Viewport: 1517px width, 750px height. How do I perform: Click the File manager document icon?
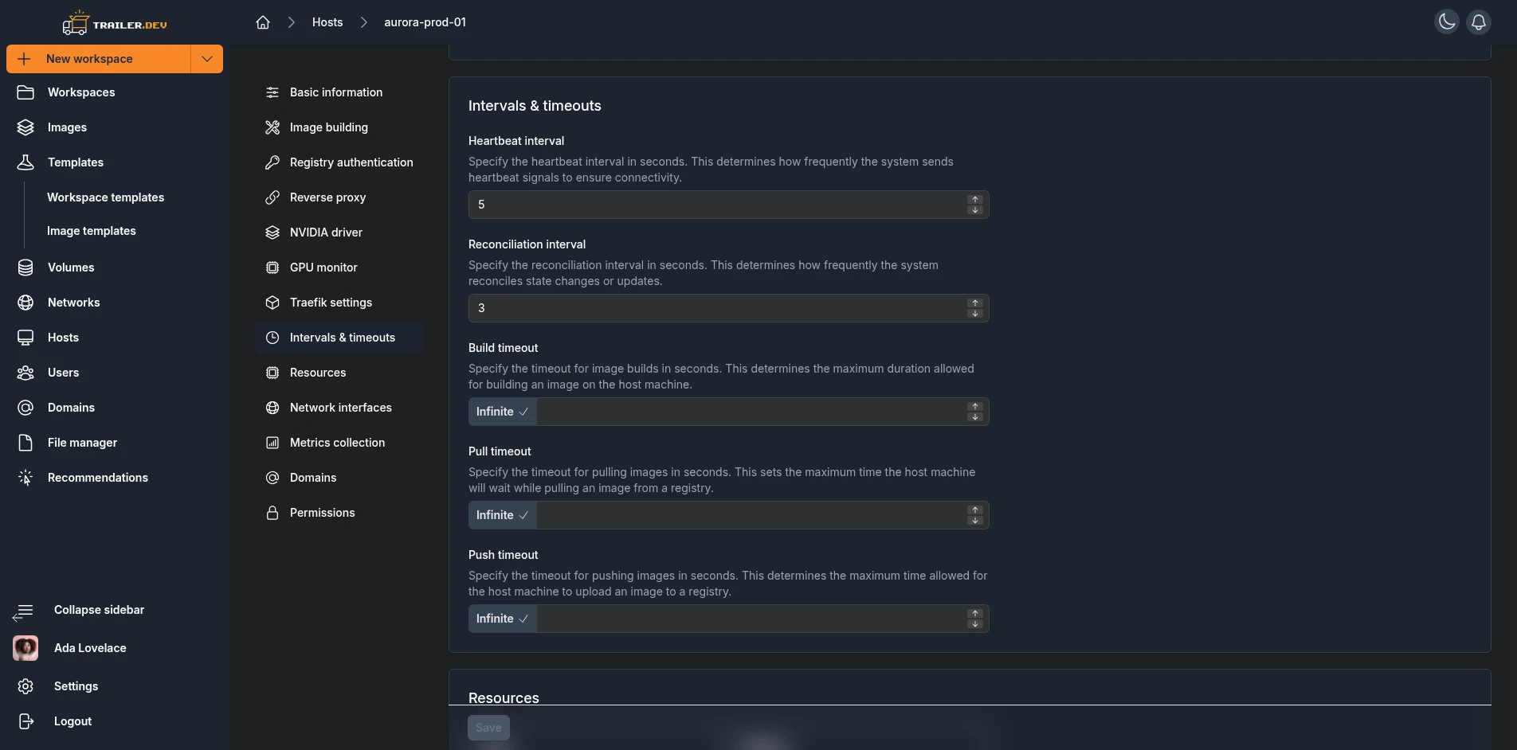tap(25, 443)
